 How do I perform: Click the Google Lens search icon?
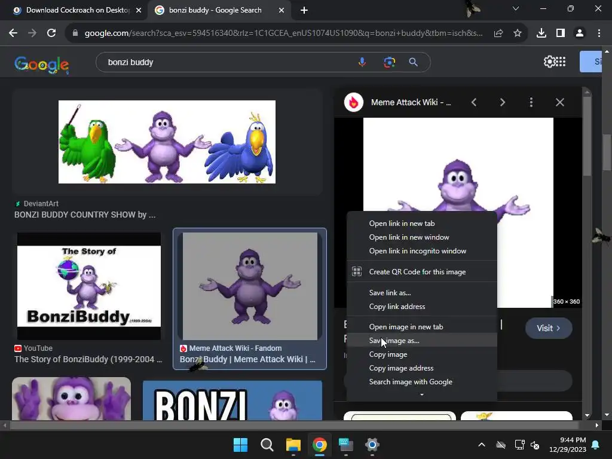(389, 62)
